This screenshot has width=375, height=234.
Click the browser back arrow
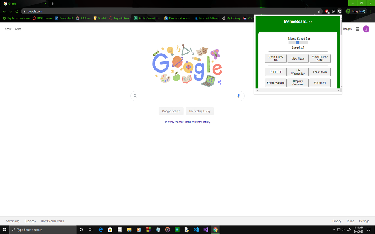point(4,11)
